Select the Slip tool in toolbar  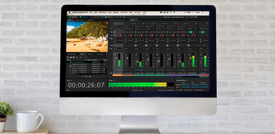[109, 17]
